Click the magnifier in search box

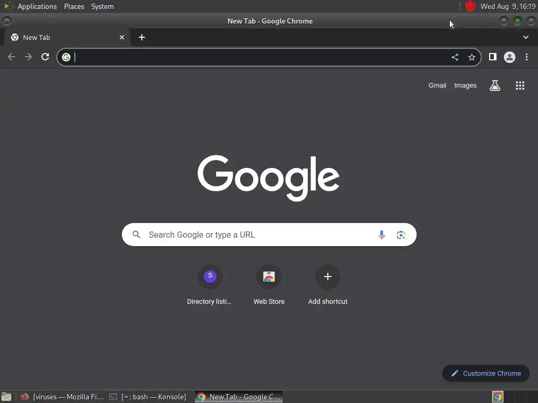pos(137,235)
